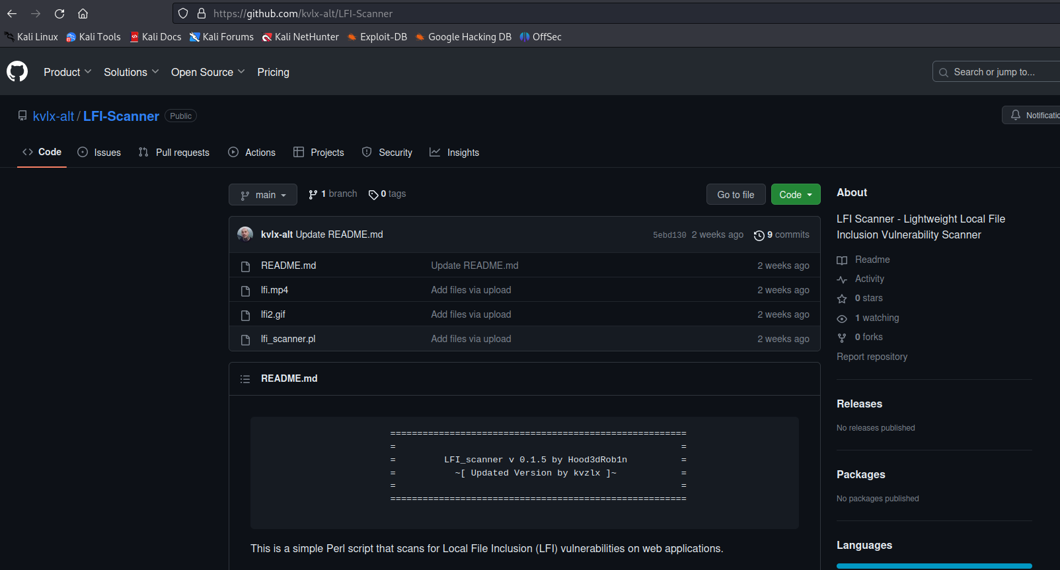Viewport: 1060px width, 570px height.
Task: Go back with the browser back arrow
Action: coord(12,13)
